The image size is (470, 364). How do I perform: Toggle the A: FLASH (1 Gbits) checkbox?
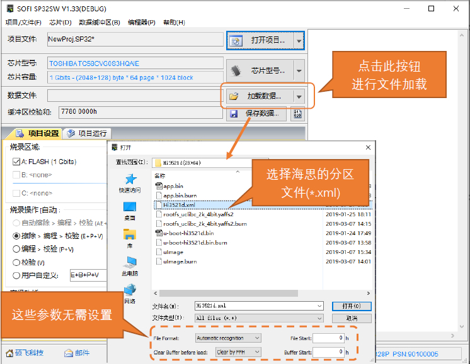[17, 162]
